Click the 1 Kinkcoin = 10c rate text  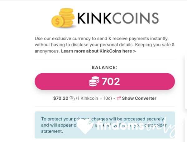(94, 98)
